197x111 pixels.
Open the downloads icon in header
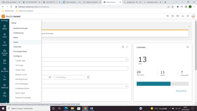point(183,16)
